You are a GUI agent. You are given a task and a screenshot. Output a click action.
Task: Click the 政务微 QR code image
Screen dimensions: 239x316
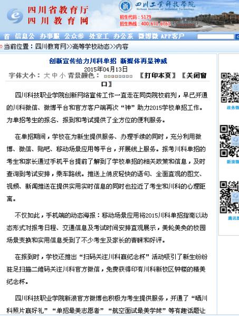point(230,87)
